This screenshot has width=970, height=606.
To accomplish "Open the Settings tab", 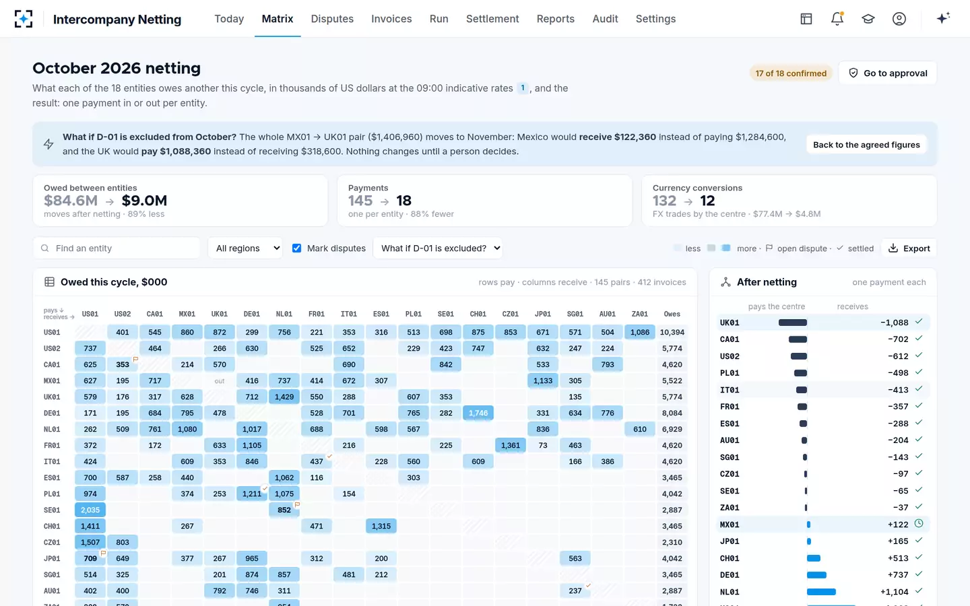I will (655, 19).
